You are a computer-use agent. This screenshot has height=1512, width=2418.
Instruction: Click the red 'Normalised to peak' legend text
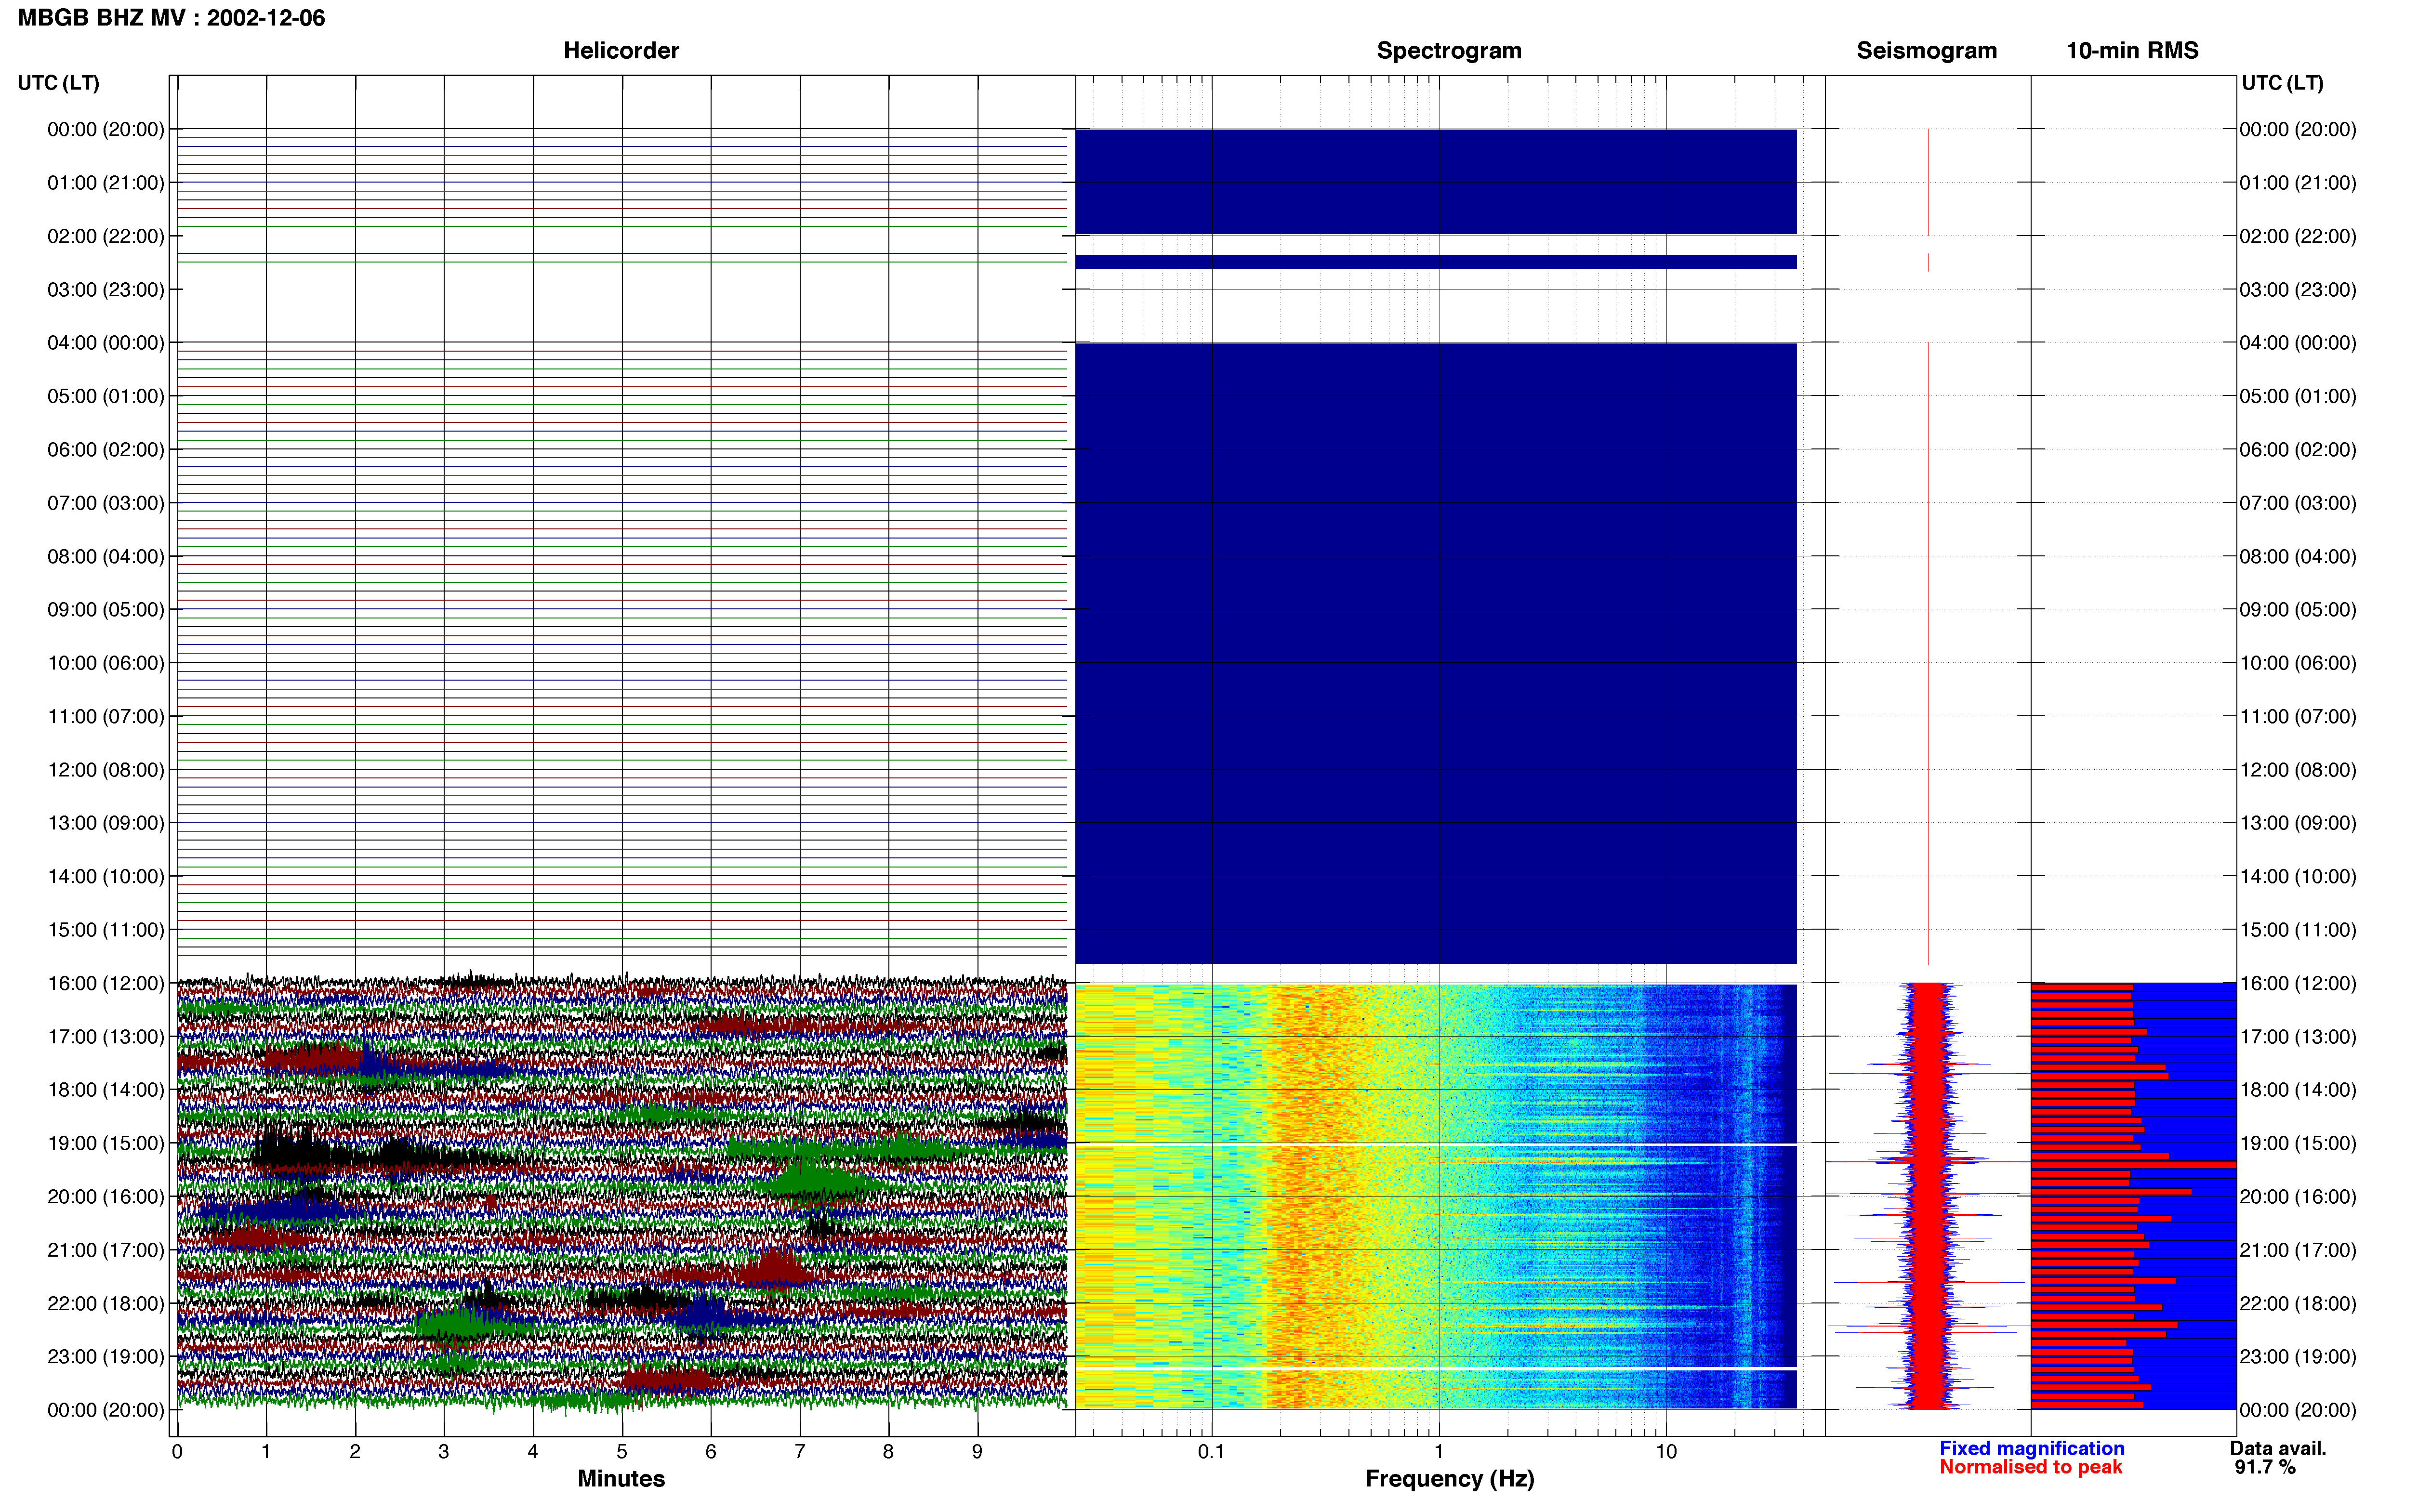click(x=2030, y=1467)
